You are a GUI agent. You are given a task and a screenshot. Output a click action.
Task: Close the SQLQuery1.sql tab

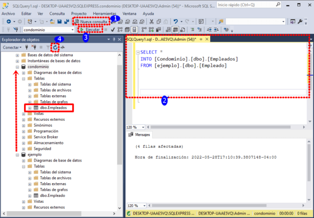point(207,39)
